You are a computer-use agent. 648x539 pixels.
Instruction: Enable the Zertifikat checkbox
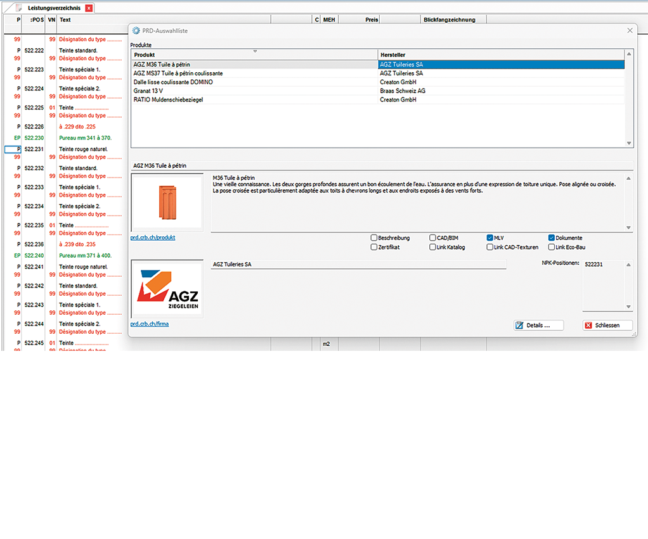click(374, 247)
